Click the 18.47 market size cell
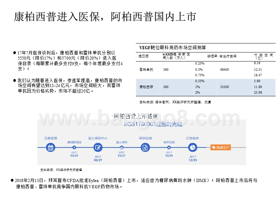This screenshot has width=278, height=208. 258,75
